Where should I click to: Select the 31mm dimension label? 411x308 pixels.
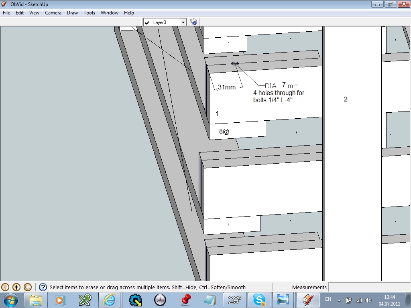point(227,87)
